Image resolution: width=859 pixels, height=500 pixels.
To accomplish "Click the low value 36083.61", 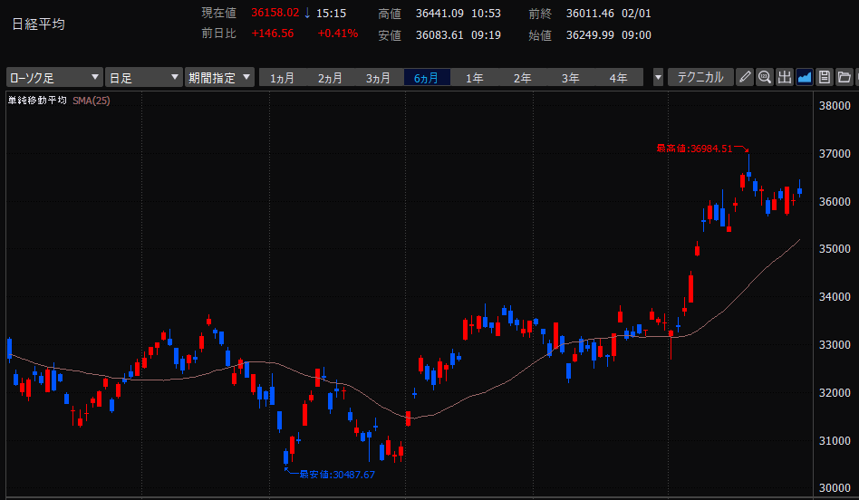I will click(439, 35).
